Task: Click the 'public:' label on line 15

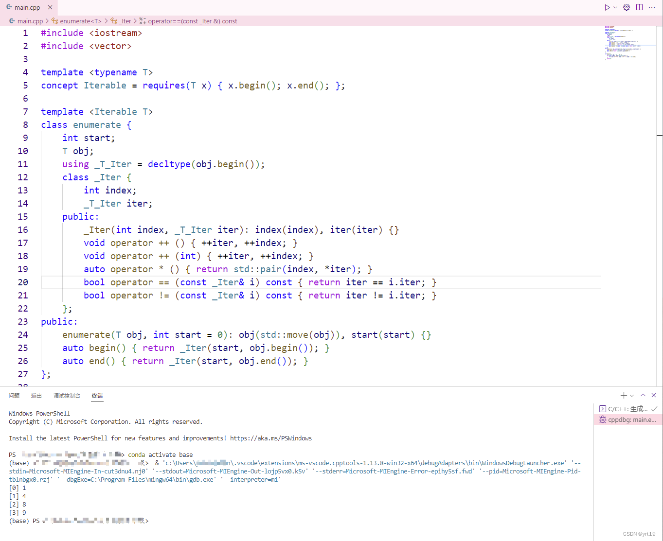Action: point(81,217)
